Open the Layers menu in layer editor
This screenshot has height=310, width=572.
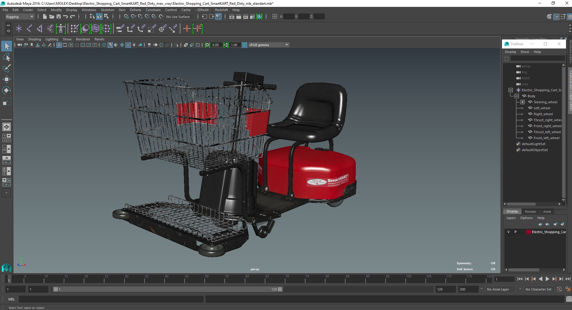pos(511,218)
